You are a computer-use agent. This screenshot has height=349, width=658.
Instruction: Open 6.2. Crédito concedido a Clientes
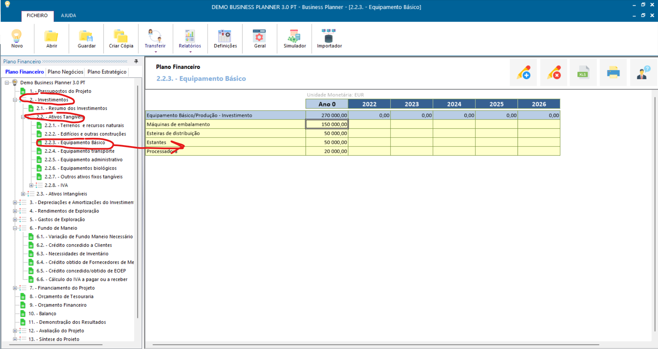[x=74, y=245]
